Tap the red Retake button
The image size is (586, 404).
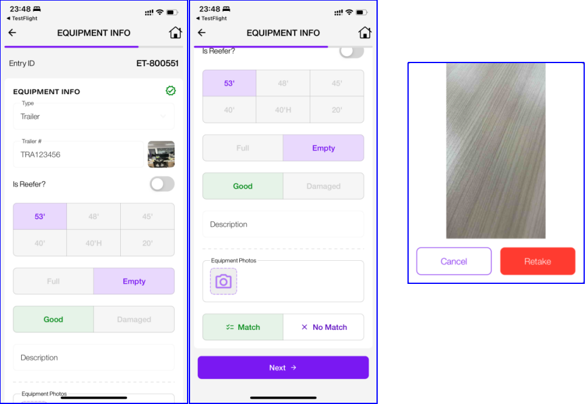[537, 261]
